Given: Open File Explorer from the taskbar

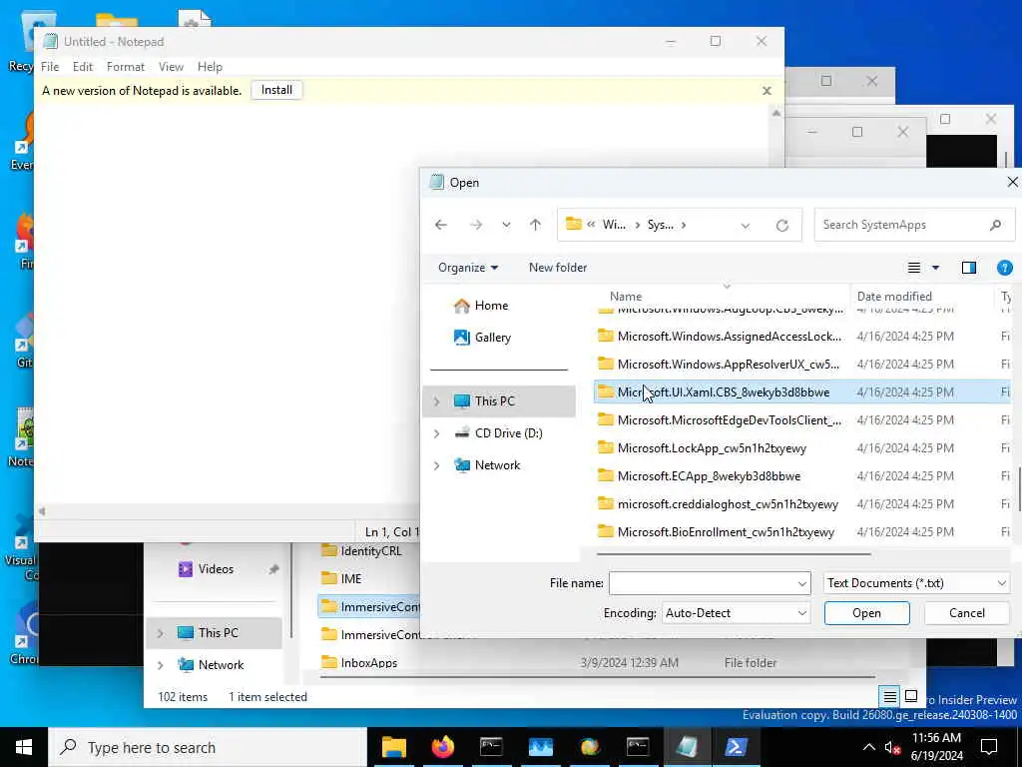Looking at the screenshot, I should (393, 747).
